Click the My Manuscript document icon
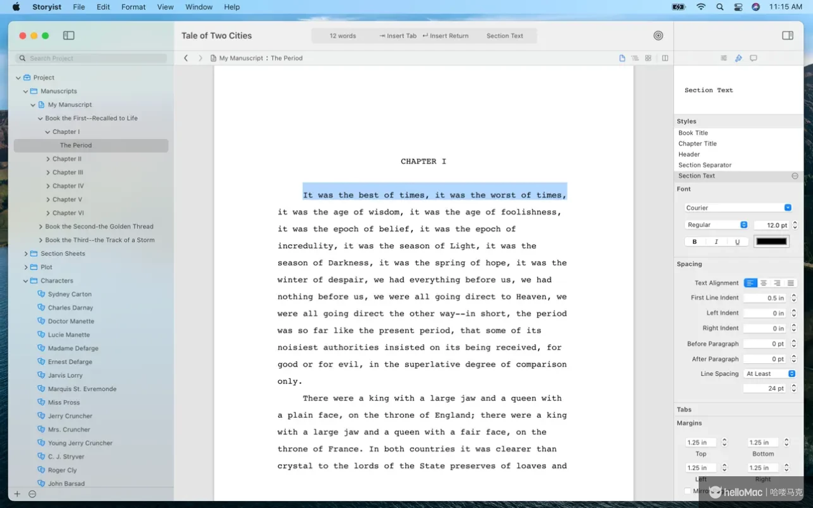Viewport: 813px width, 508px height. (x=41, y=105)
